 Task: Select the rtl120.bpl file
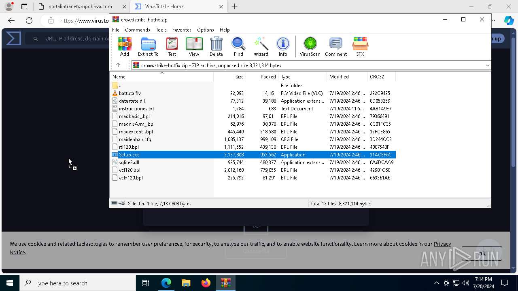(253, 147)
